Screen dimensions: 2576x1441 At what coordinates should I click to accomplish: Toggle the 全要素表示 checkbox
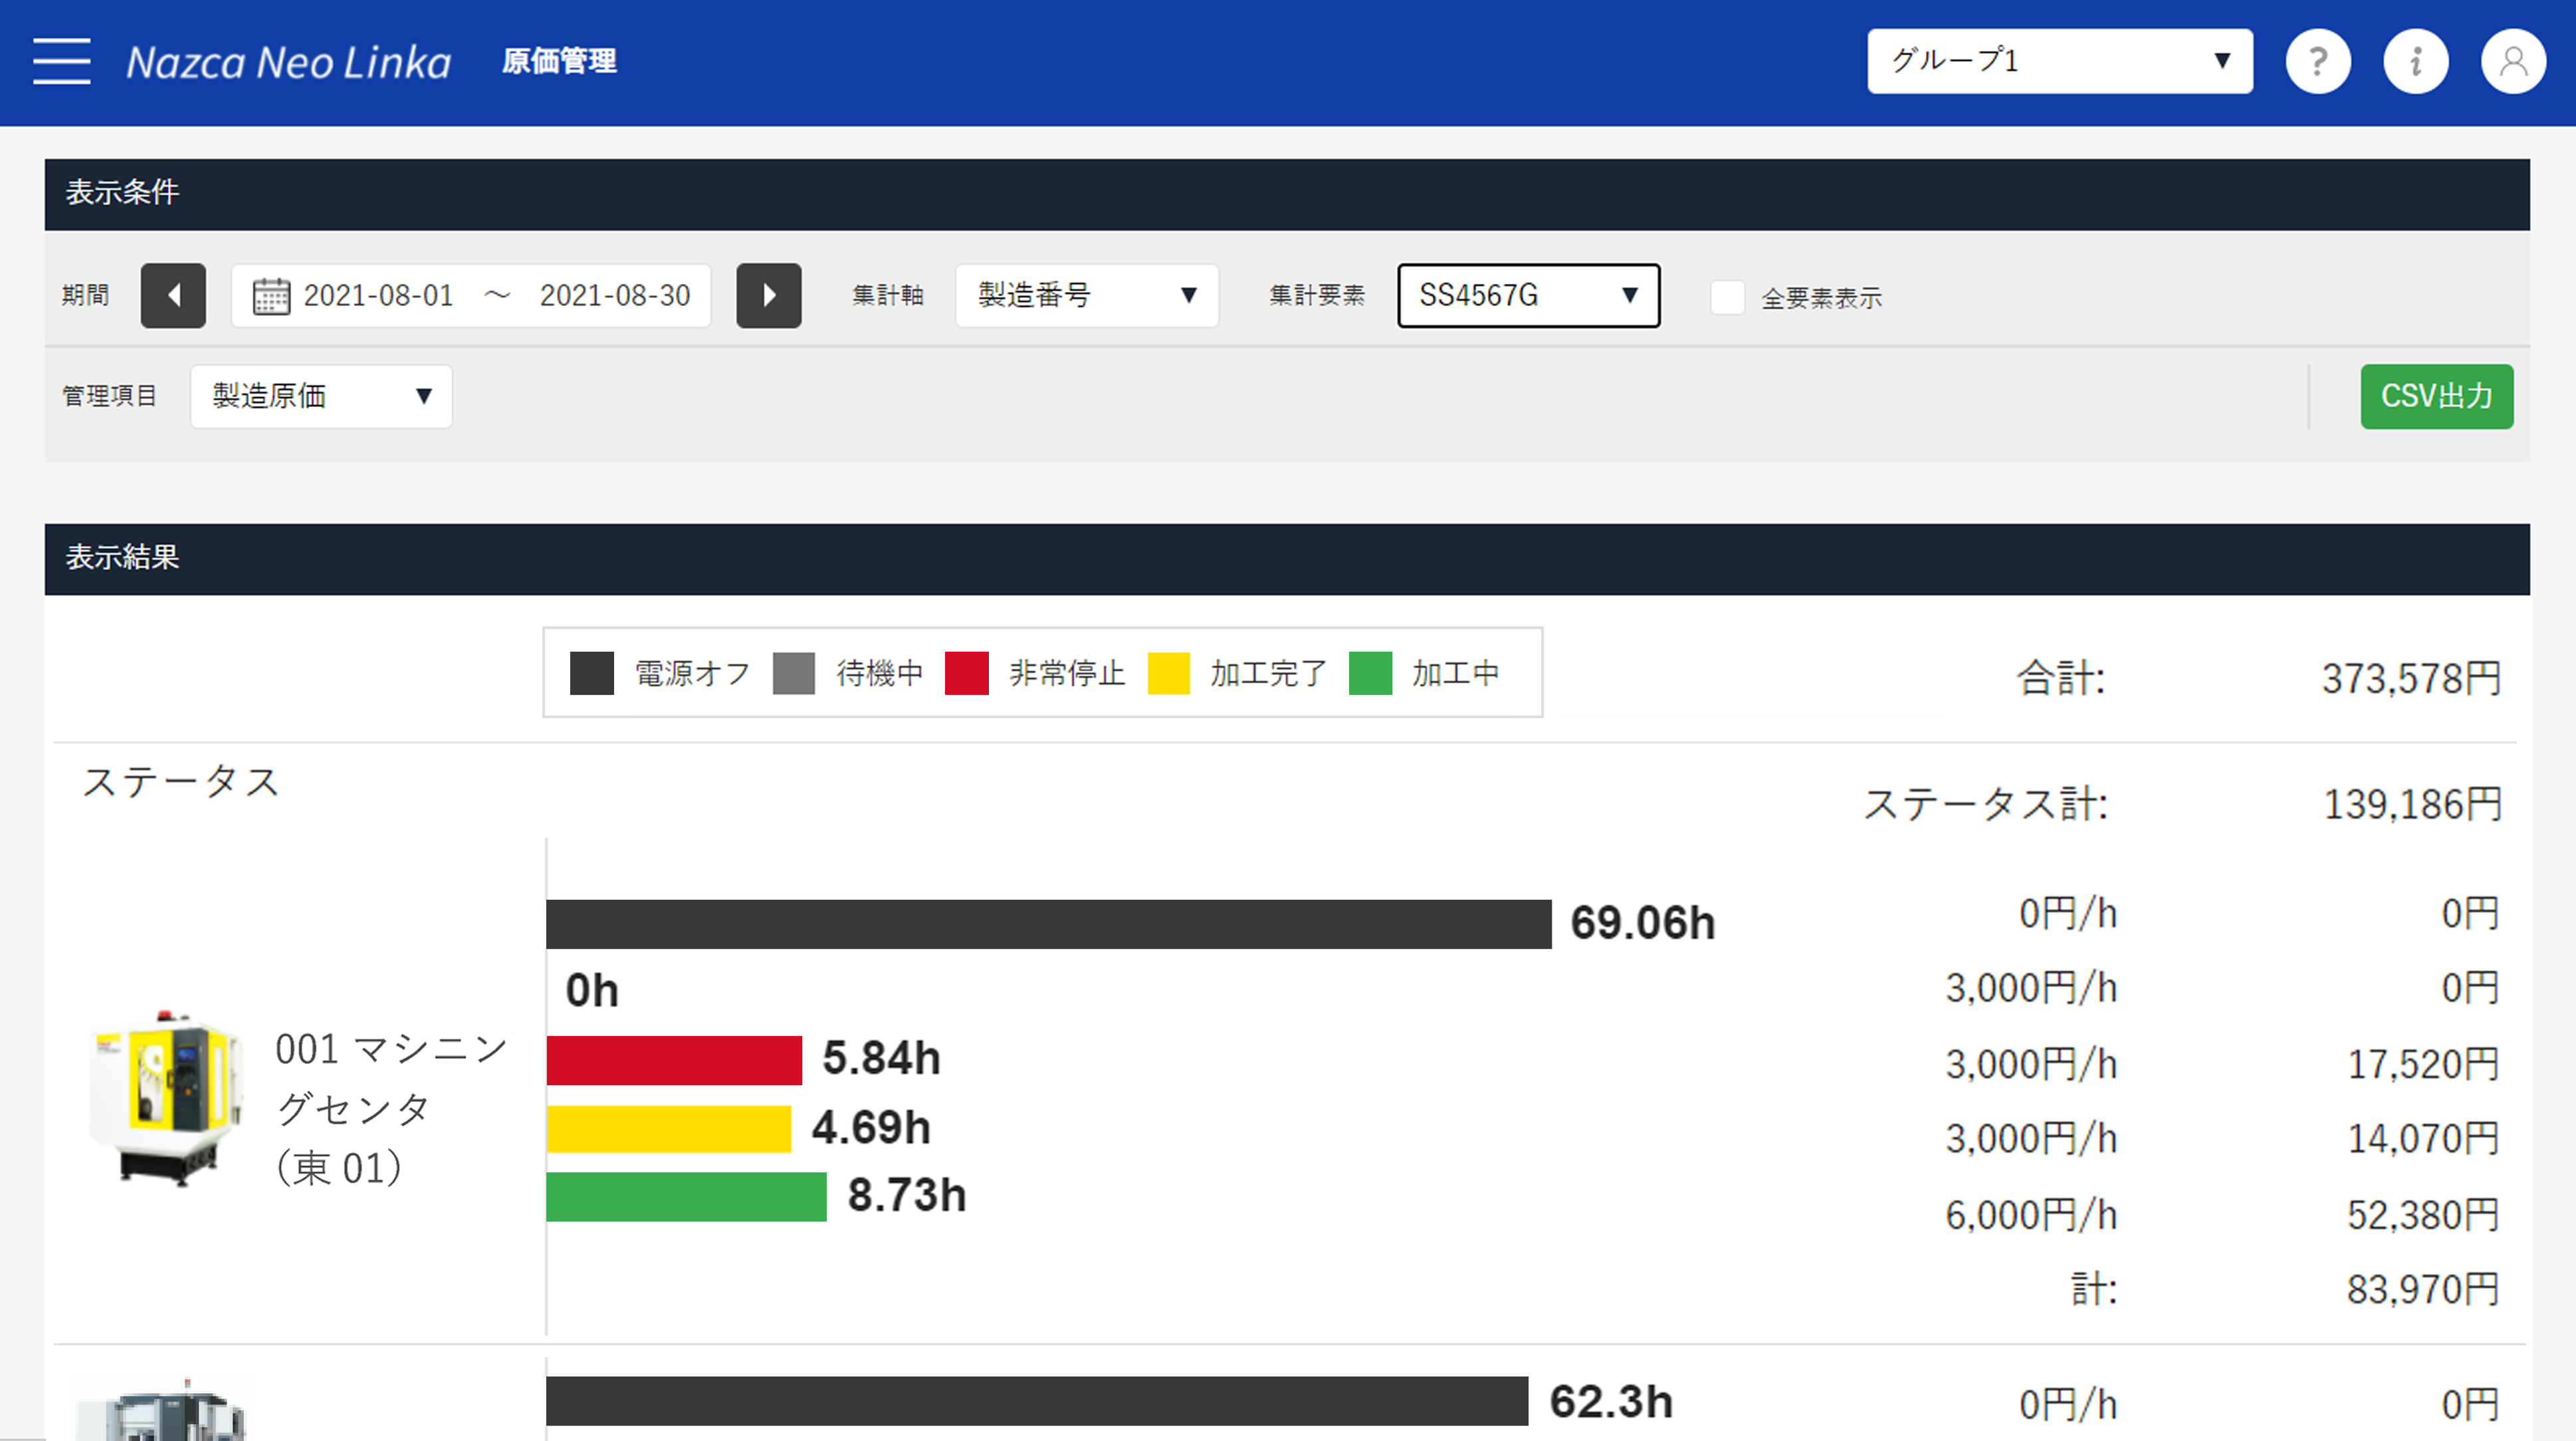(1725, 296)
